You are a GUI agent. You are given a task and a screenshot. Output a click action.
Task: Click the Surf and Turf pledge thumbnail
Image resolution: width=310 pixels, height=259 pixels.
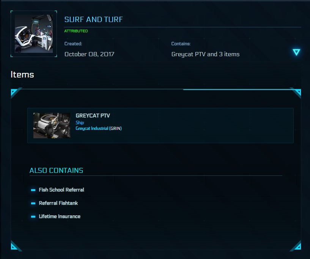(x=34, y=34)
